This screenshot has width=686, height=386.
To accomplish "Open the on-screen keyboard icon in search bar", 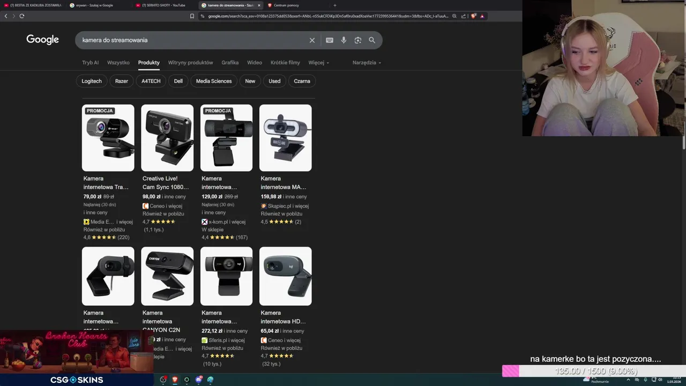I will click(330, 40).
